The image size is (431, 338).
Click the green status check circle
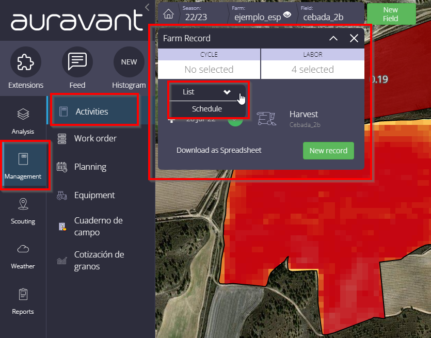tap(235, 123)
